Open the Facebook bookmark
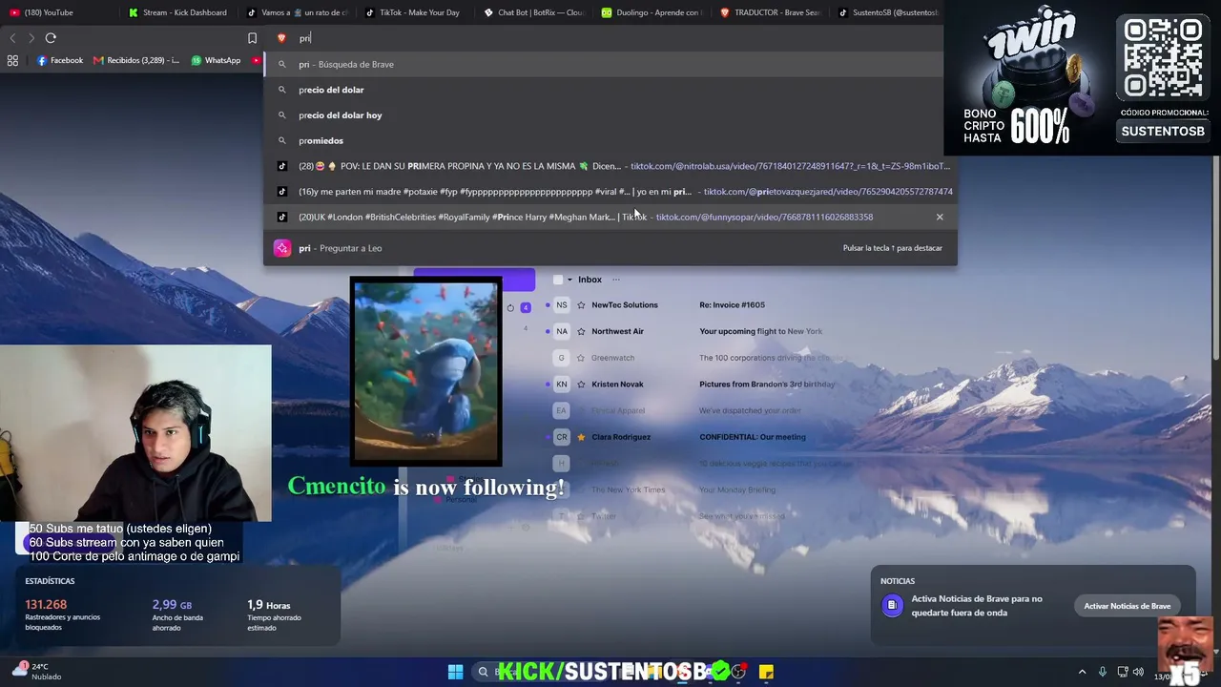The width and height of the screenshot is (1221, 687). 60,60
